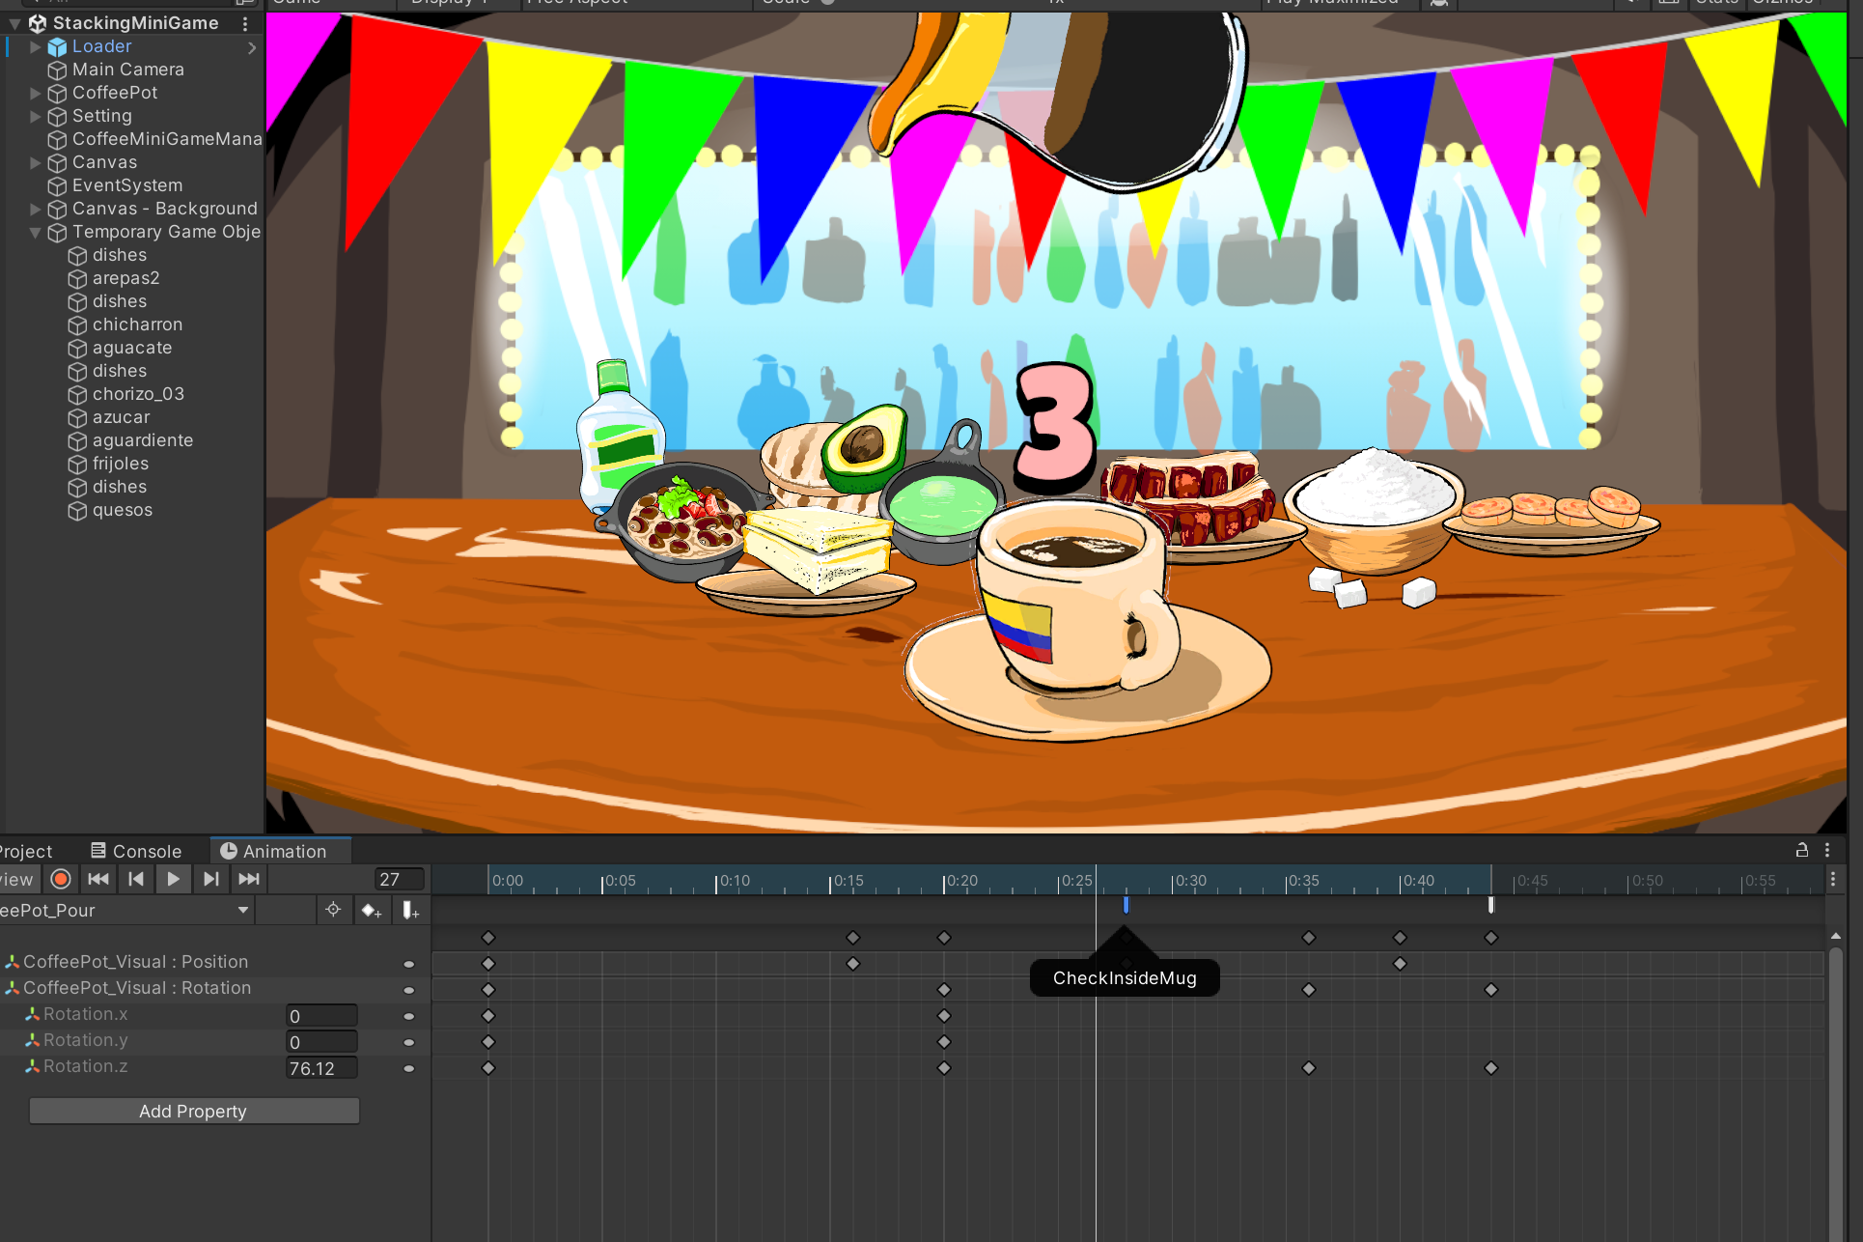Go to previous keyframe

point(136,879)
